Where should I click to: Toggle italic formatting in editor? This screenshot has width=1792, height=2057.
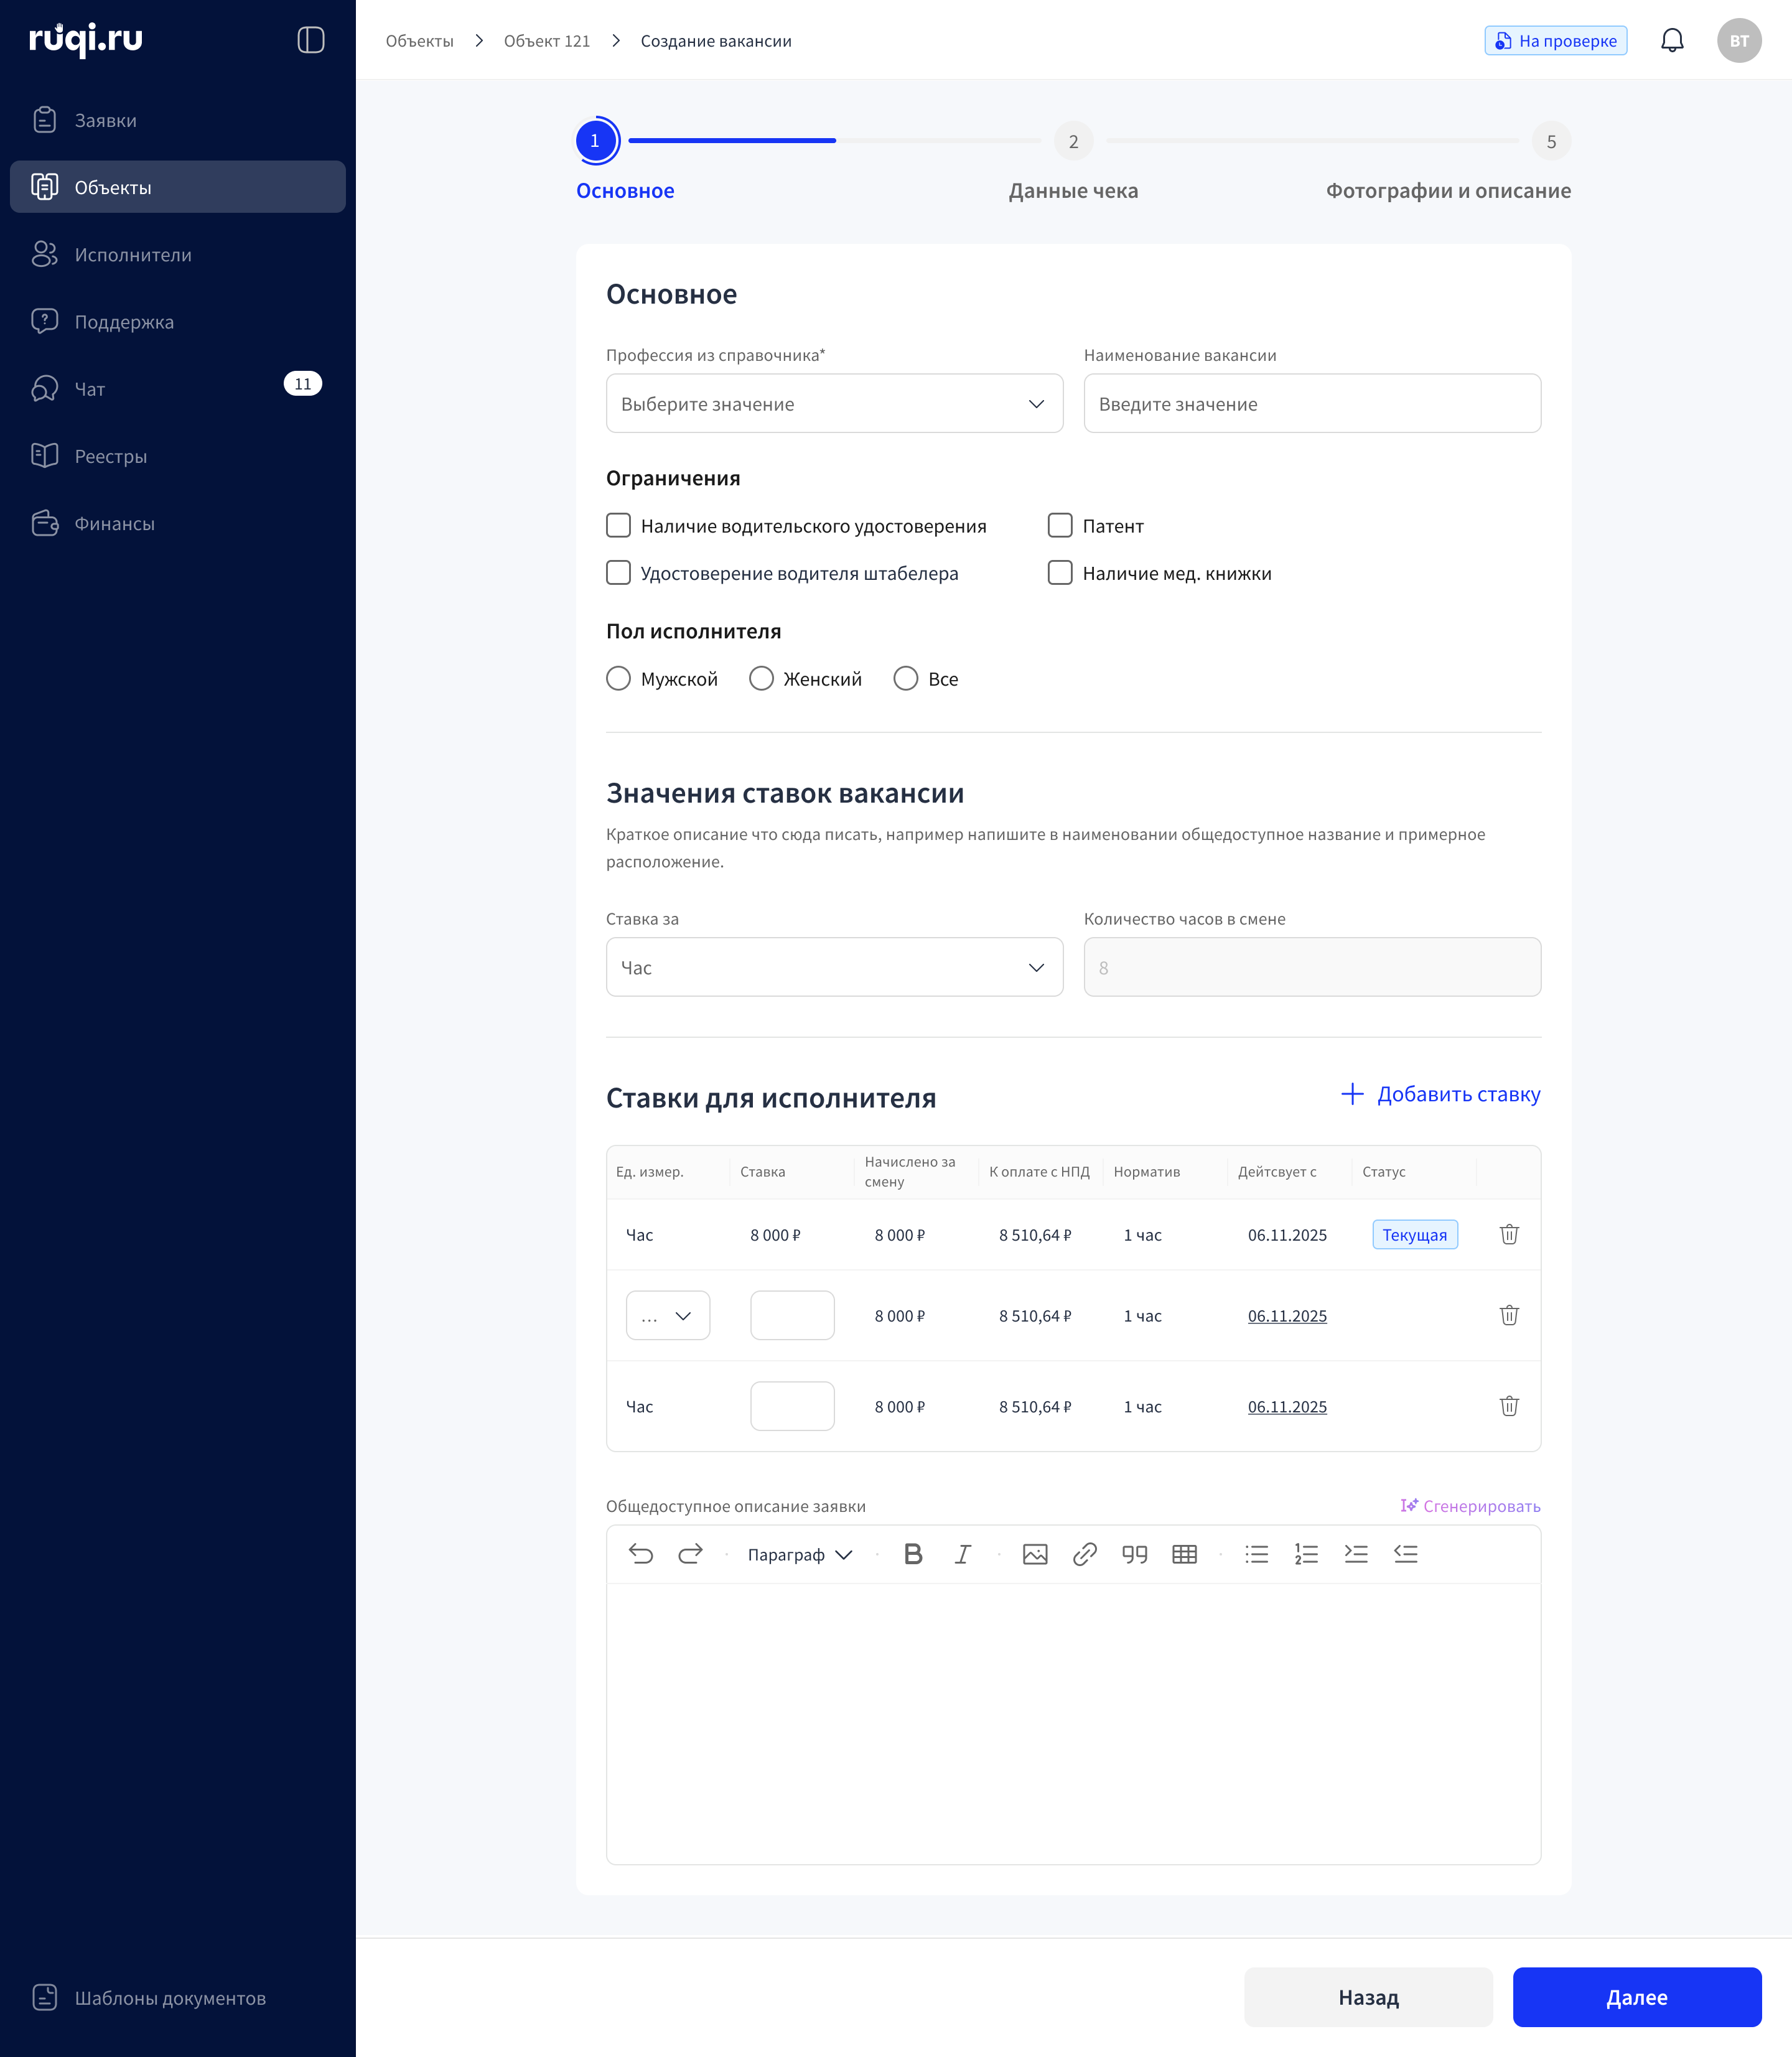962,1554
